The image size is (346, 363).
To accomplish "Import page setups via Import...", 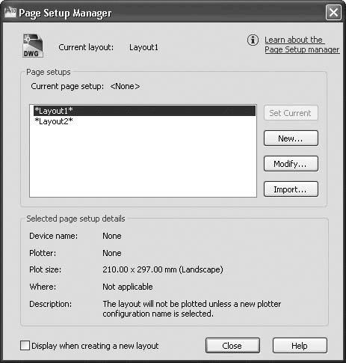I will (291, 189).
